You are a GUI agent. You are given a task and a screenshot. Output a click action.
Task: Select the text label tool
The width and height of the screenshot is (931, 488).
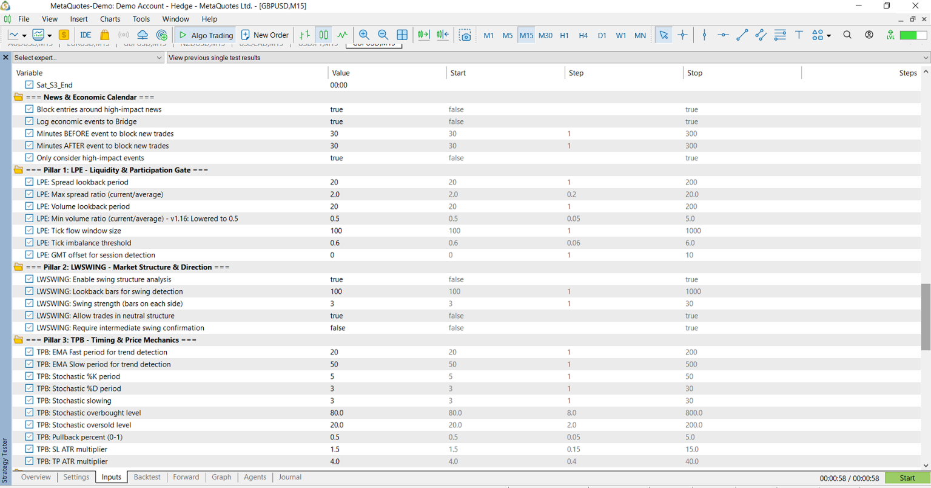799,35
